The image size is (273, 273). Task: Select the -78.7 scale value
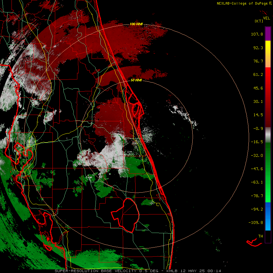[x=257, y=196]
